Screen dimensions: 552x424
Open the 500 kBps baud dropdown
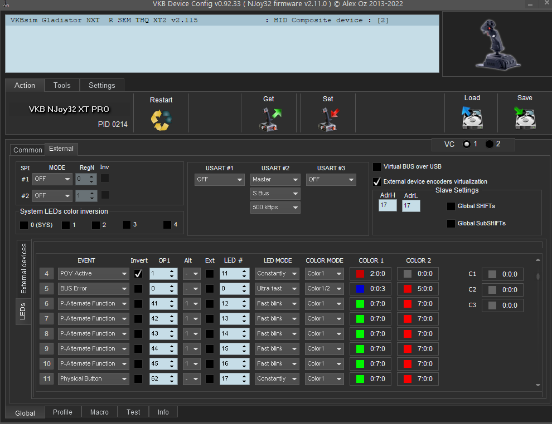pyautogui.click(x=275, y=208)
